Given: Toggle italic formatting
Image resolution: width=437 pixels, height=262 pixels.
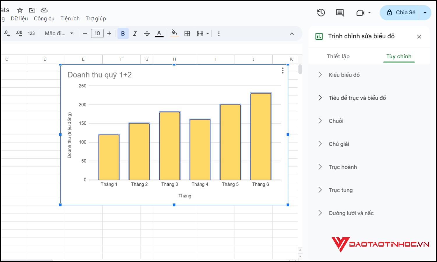Looking at the screenshot, I should click(135, 33).
